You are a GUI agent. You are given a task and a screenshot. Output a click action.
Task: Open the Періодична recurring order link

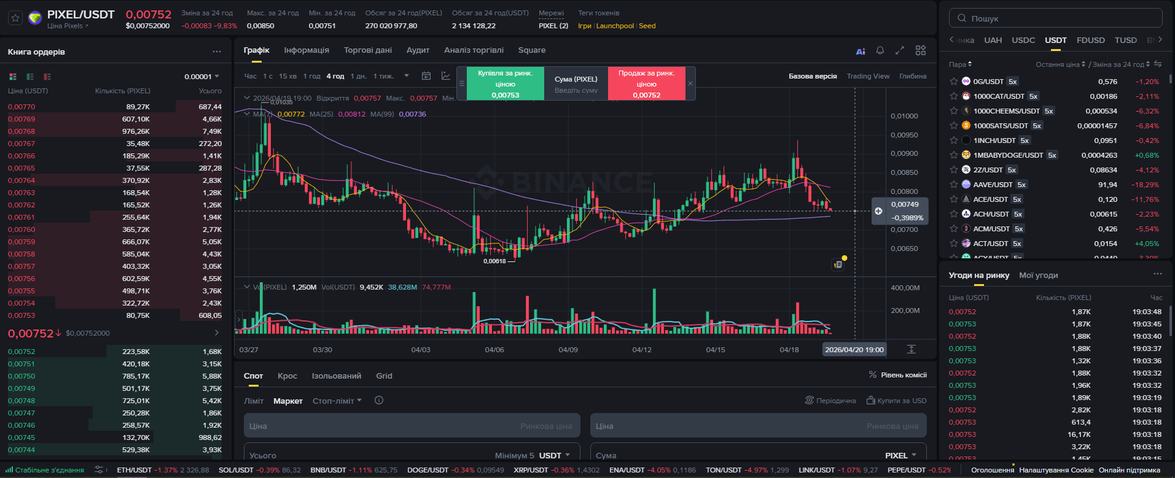(830, 400)
